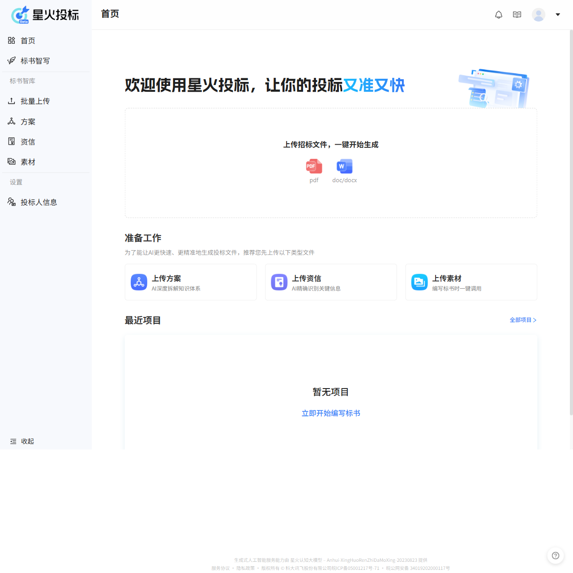
Task: Select the 批量上传 upload icon in sidebar
Action: click(11, 101)
